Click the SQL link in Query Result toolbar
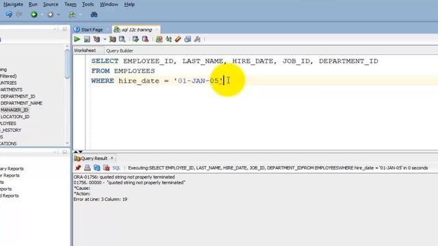Screen dimensions: 438x246 [x=116, y=168]
